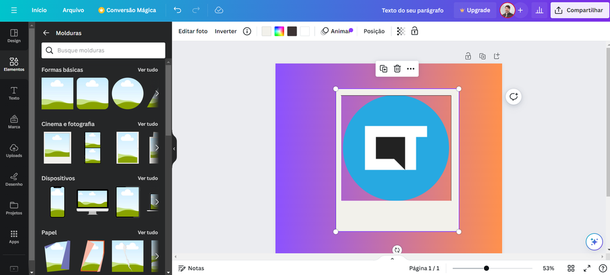Redo the last action
The height and width of the screenshot is (275, 610).
(196, 10)
